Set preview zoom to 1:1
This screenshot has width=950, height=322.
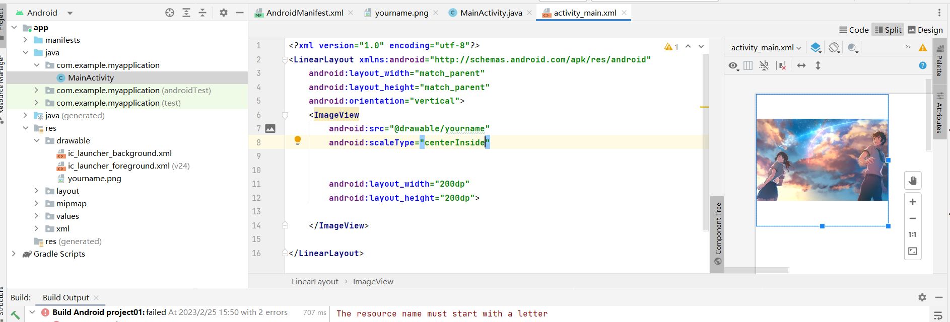pos(913,234)
